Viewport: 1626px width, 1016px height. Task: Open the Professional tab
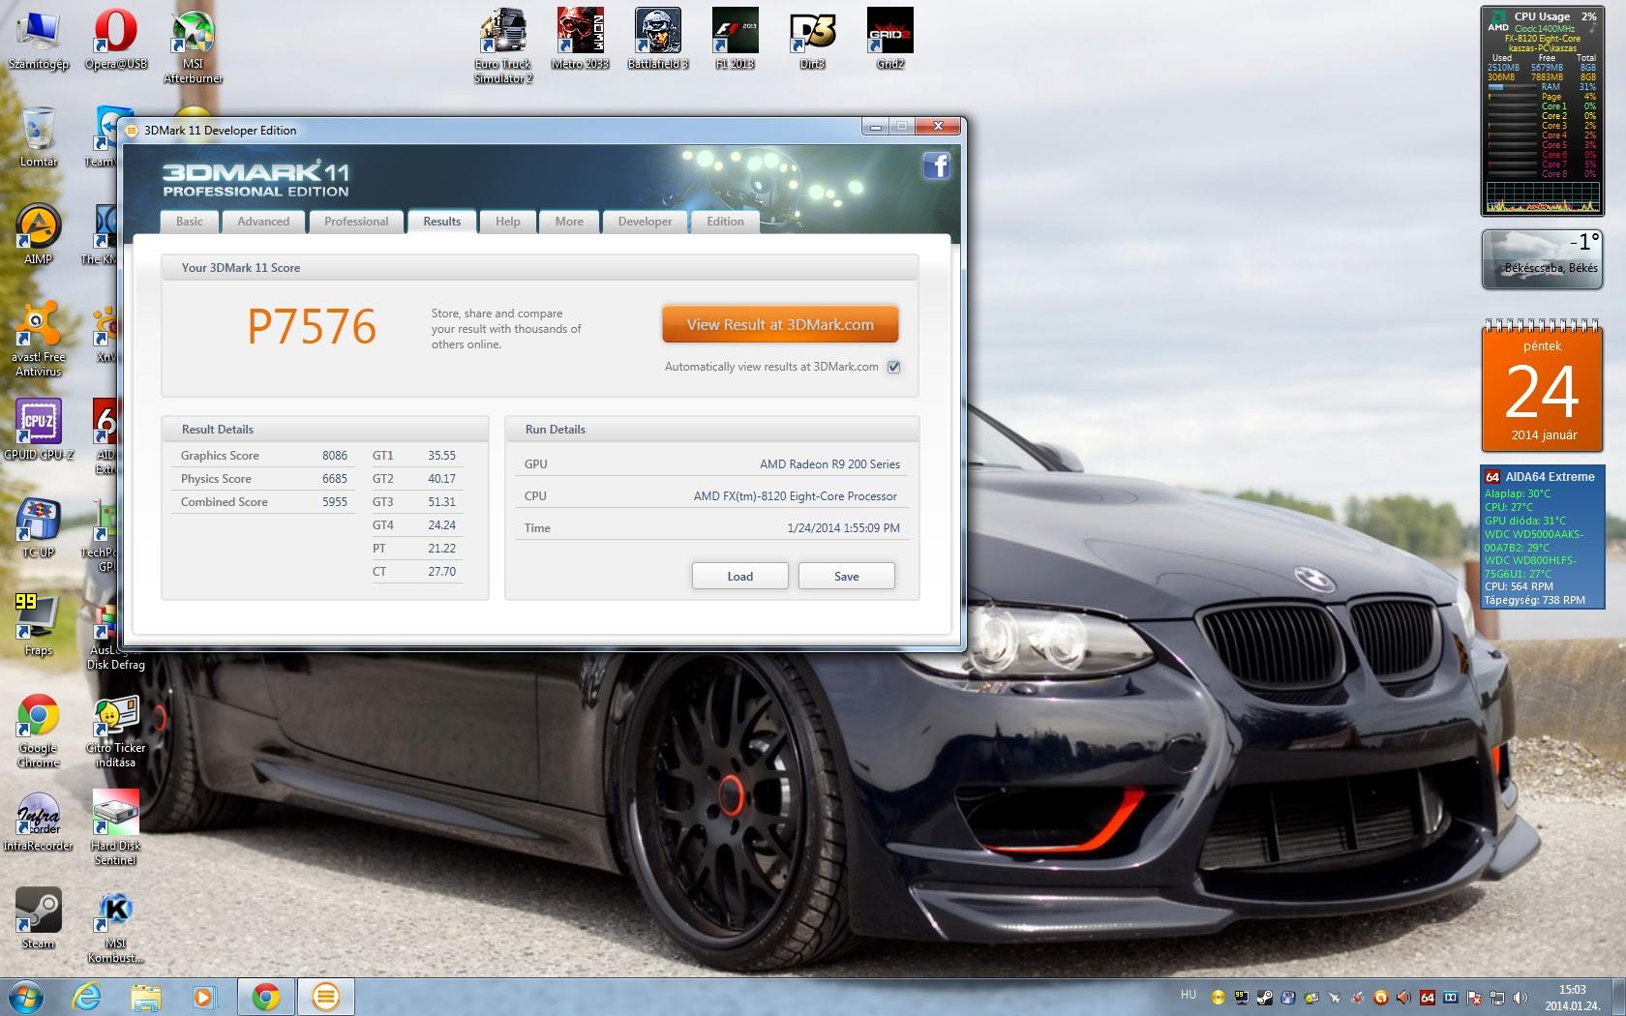point(356,222)
